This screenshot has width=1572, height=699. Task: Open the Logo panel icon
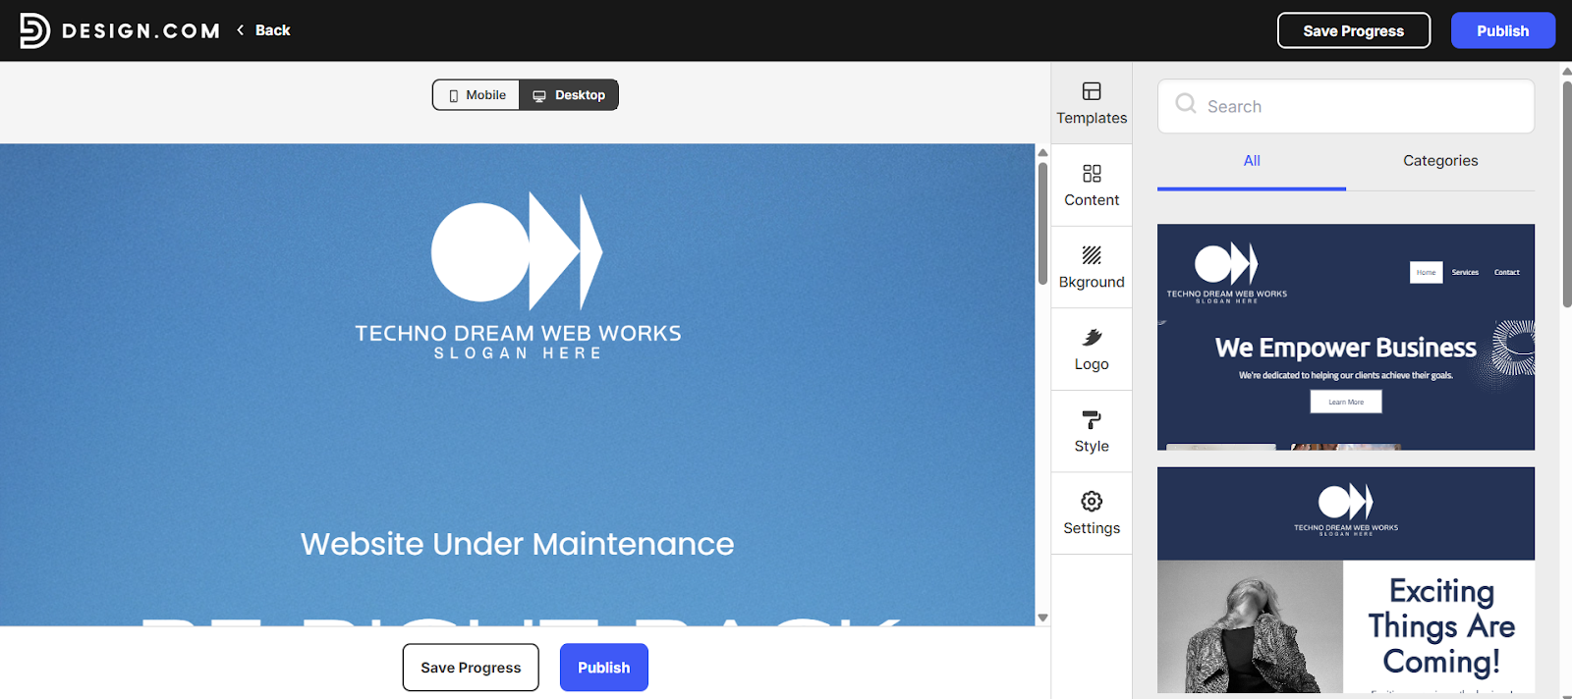point(1092,338)
